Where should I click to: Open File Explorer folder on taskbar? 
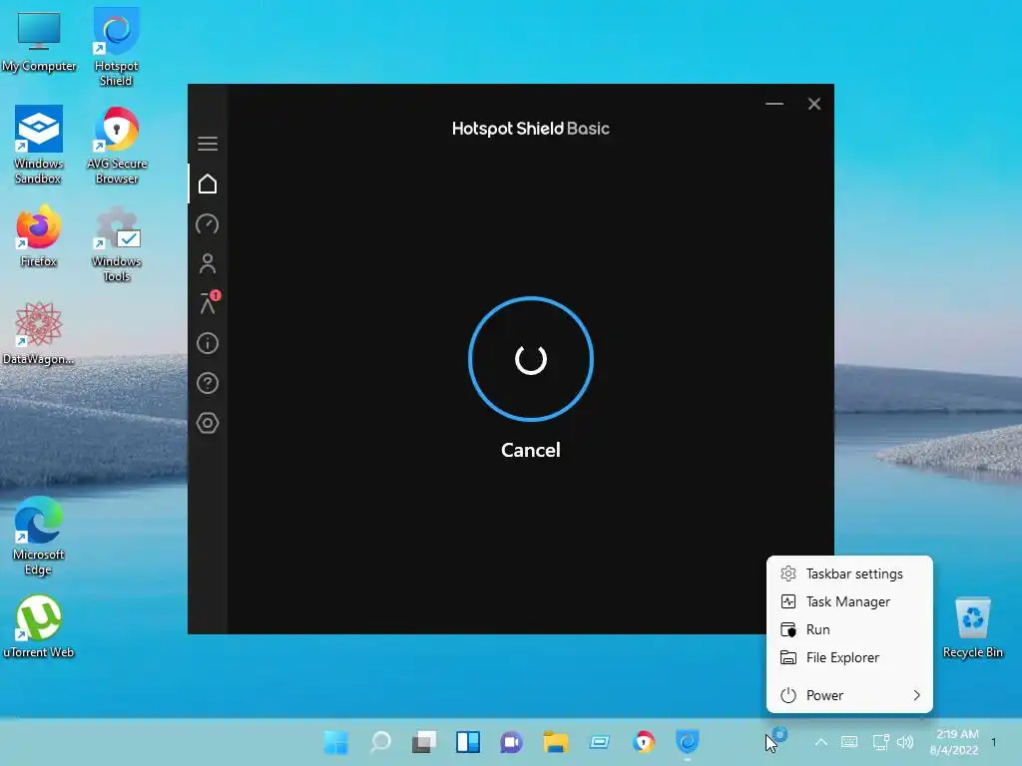pos(556,742)
